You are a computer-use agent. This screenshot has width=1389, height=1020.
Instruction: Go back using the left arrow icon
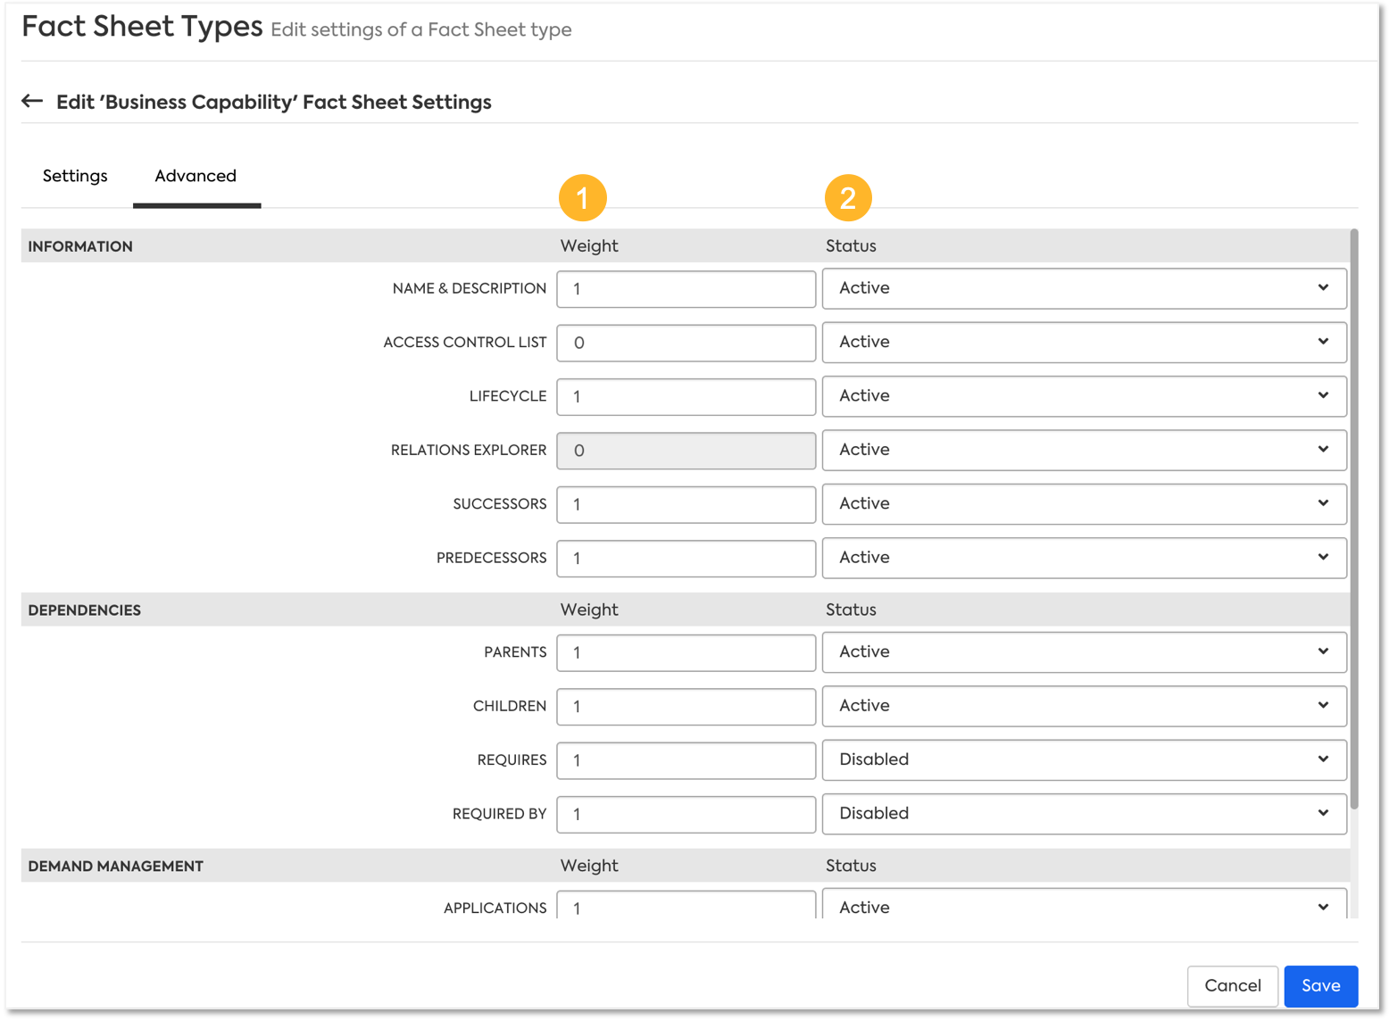click(32, 101)
